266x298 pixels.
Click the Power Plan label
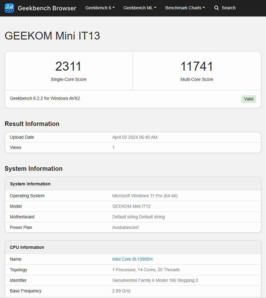click(x=21, y=227)
